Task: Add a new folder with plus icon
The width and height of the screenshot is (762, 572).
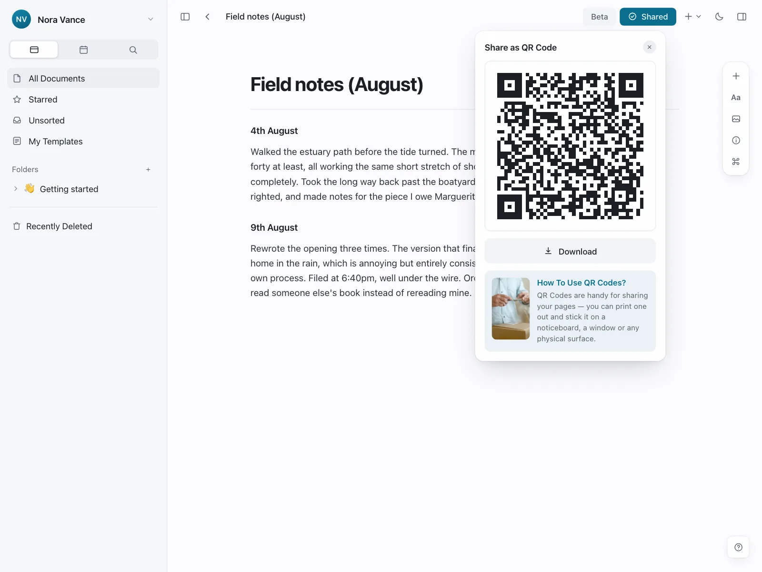Action: pos(148,169)
